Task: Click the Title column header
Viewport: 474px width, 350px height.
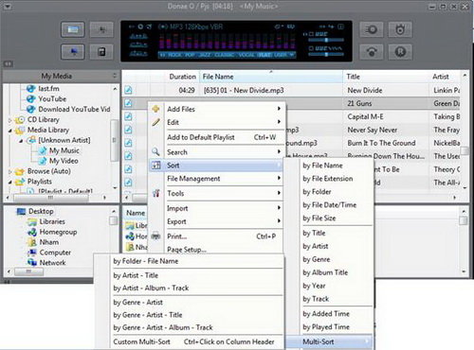Action: 386,77
